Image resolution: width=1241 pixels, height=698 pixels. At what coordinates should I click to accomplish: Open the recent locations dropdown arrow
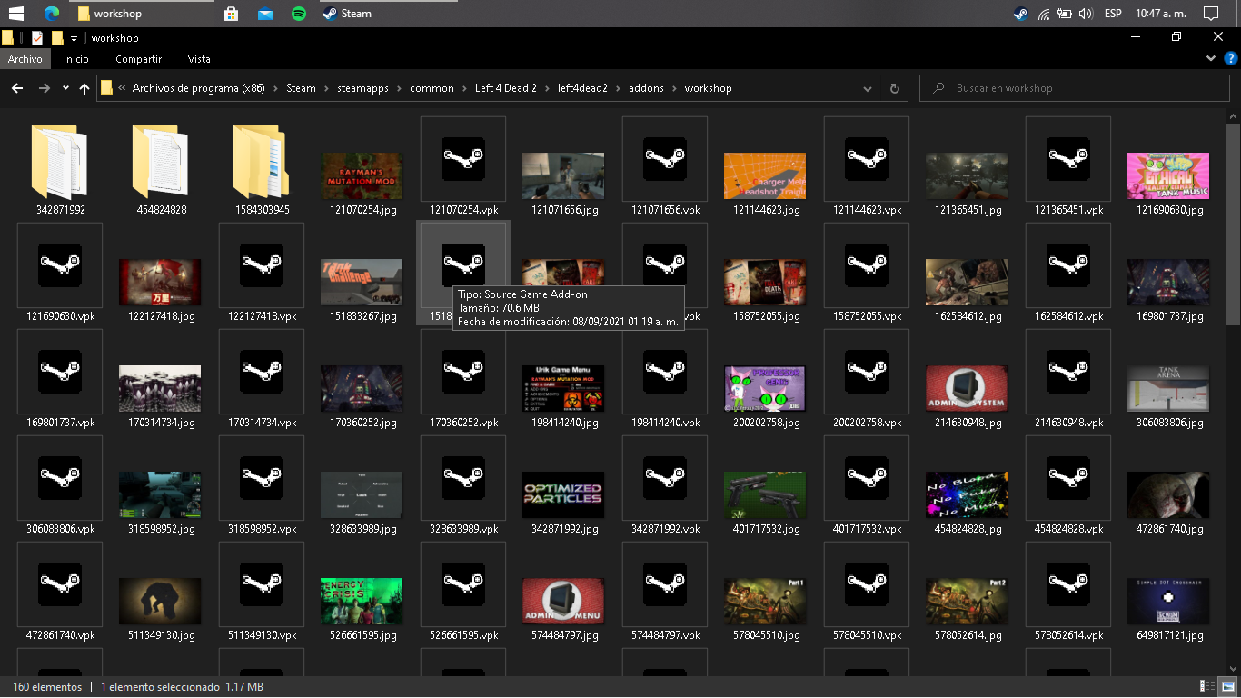[65, 88]
